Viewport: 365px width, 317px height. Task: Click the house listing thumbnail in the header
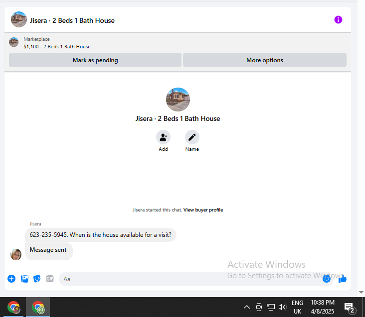click(x=19, y=19)
